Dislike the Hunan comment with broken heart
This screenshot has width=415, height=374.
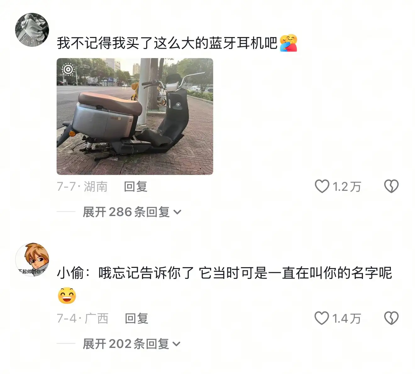391,186
